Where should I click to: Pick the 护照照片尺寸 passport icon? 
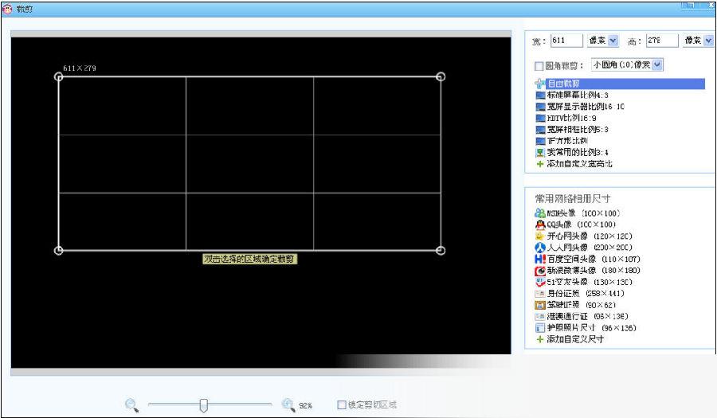[x=540, y=327]
